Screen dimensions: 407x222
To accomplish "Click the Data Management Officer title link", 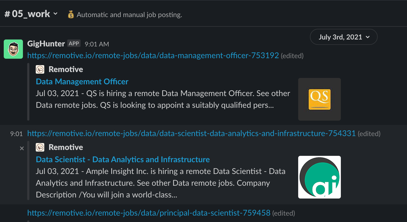I will tap(82, 82).
